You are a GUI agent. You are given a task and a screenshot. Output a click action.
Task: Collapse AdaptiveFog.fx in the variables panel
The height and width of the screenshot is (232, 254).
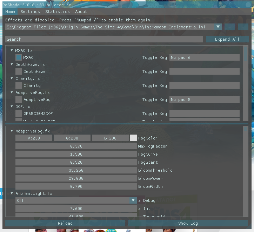(12, 131)
